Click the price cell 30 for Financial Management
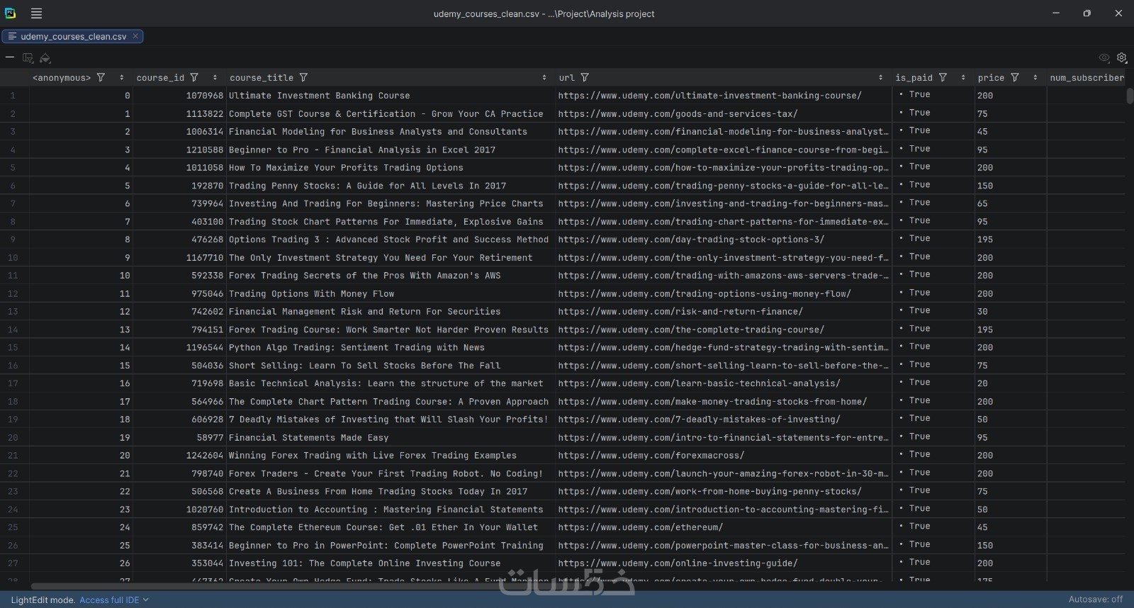Screen dimensions: 1134x608 tap(1010, 312)
